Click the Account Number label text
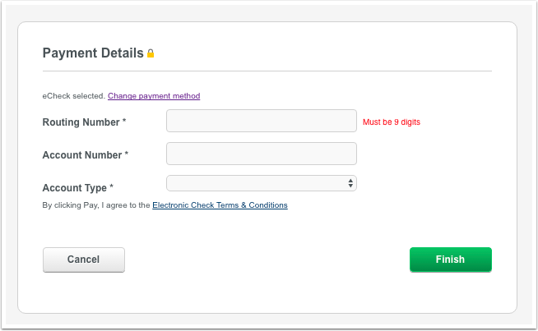Screen dimensions: 538x331 tap(82, 155)
